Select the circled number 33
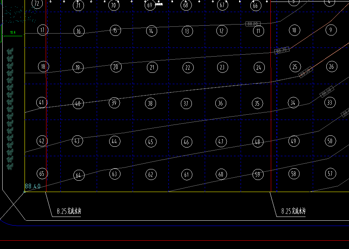Screen dimensions: 349x249 330,103
